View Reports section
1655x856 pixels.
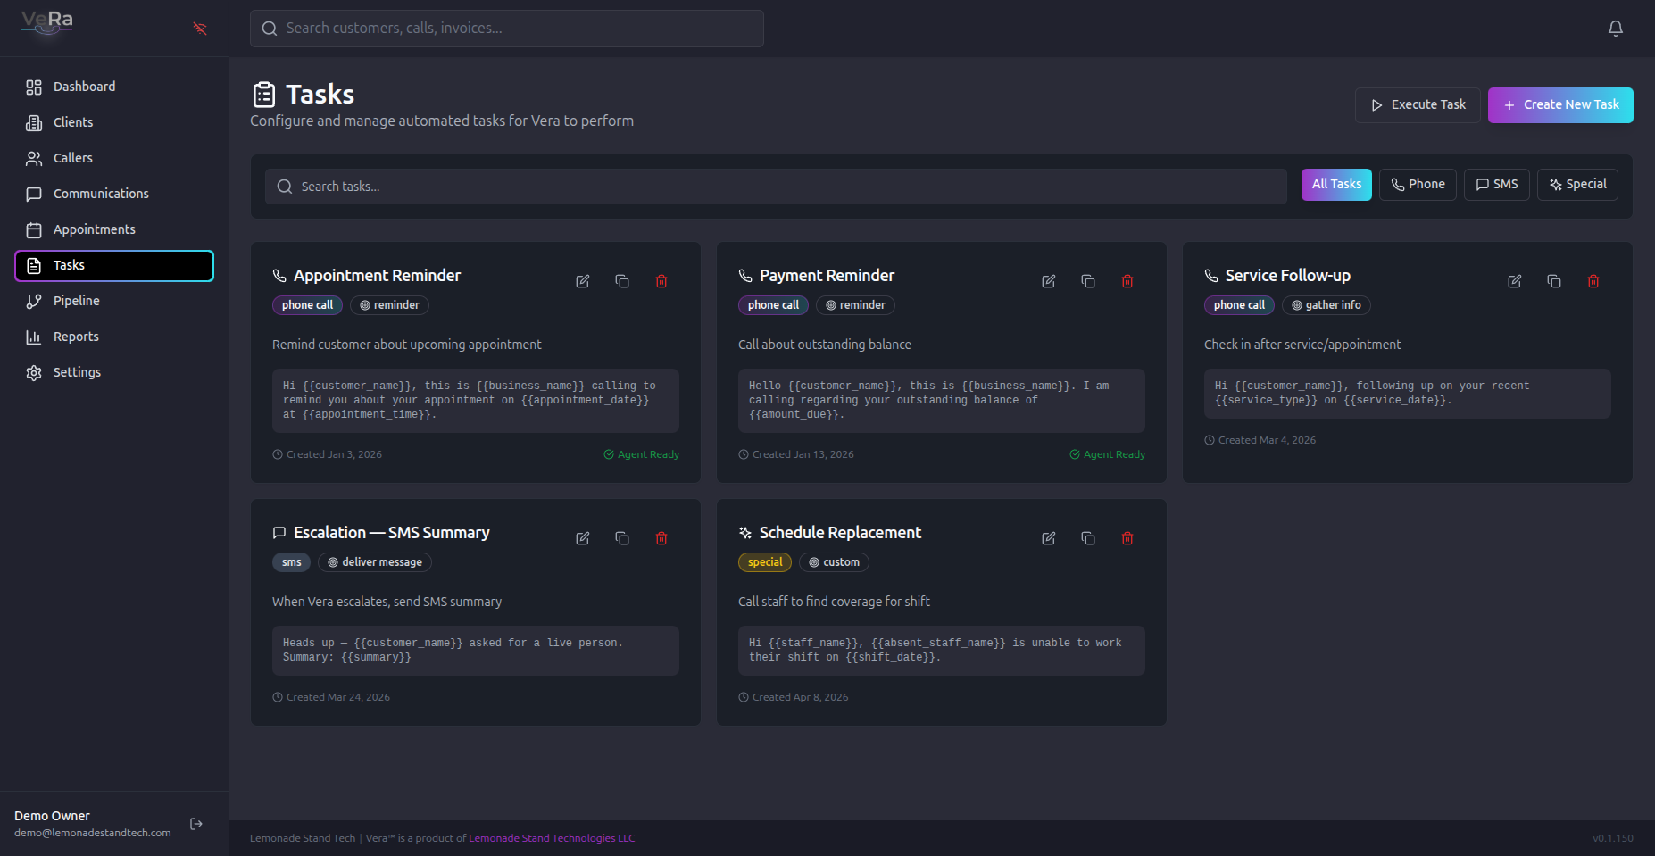(x=114, y=337)
